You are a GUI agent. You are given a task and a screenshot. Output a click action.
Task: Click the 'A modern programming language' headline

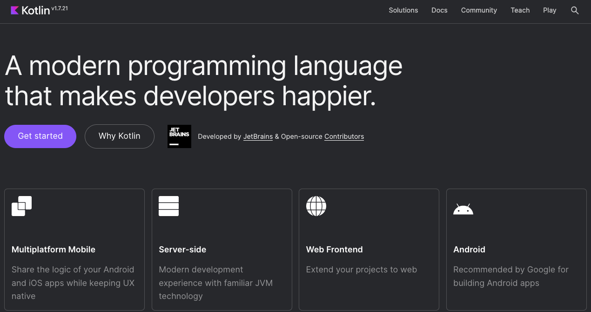204,81
